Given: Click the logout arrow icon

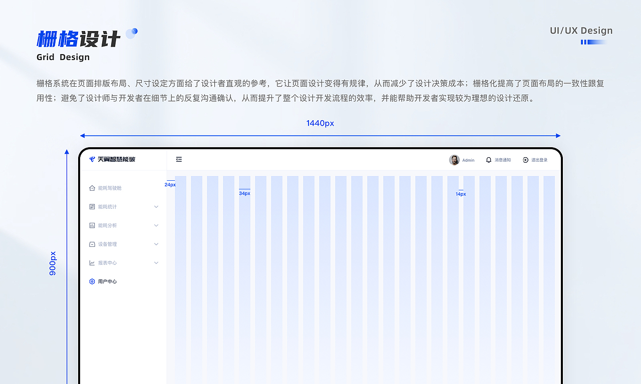Looking at the screenshot, I should [x=525, y=160].
